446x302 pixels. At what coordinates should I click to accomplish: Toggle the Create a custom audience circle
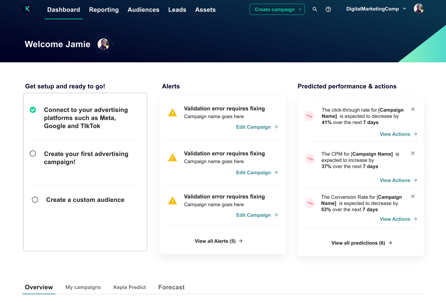click(x=35, y=200)
